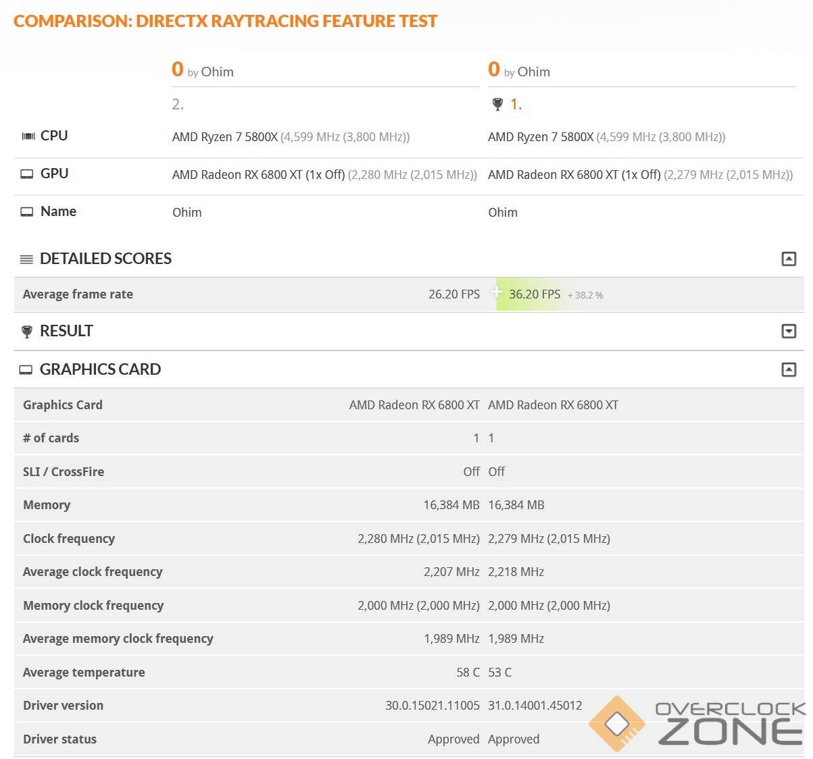Image resolution: width=813 pixels, height=759 pixels.
Task: Select the 36.20 FPS value
Action: tap(535, 294)
